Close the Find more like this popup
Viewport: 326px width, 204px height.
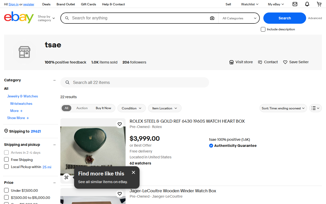pos(133,172)
